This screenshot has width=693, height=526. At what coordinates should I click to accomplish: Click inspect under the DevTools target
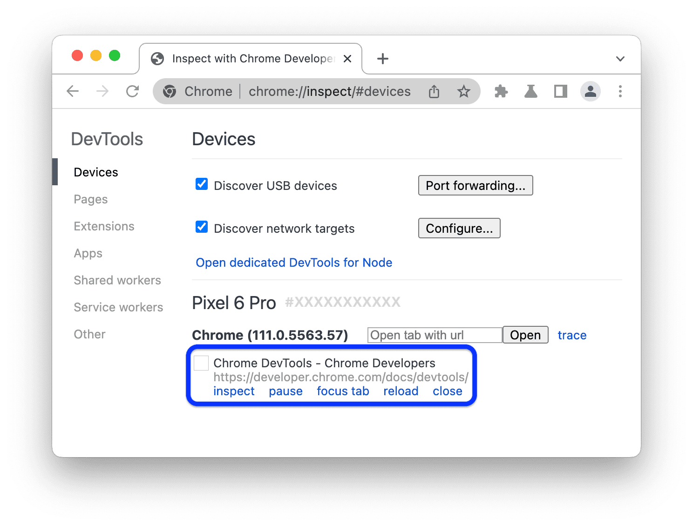[234, 391]
